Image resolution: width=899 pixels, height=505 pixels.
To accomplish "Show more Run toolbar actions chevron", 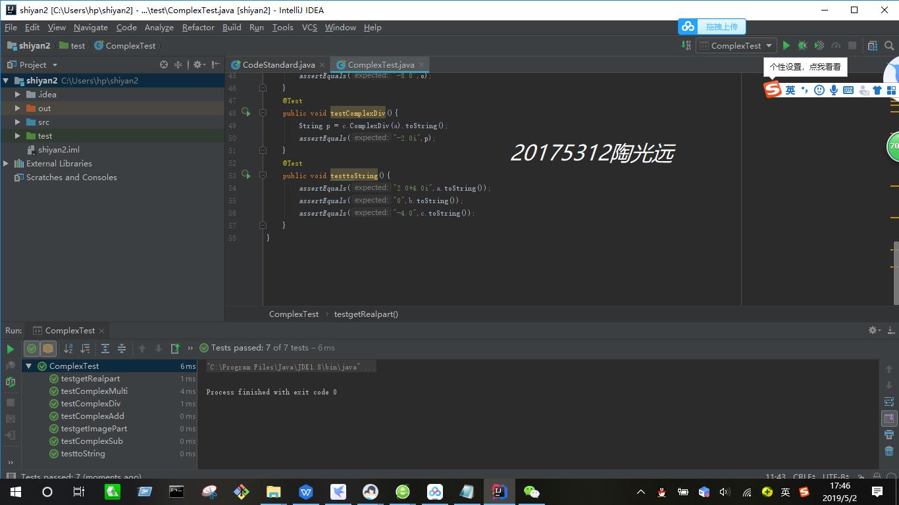I will point(190,349).
